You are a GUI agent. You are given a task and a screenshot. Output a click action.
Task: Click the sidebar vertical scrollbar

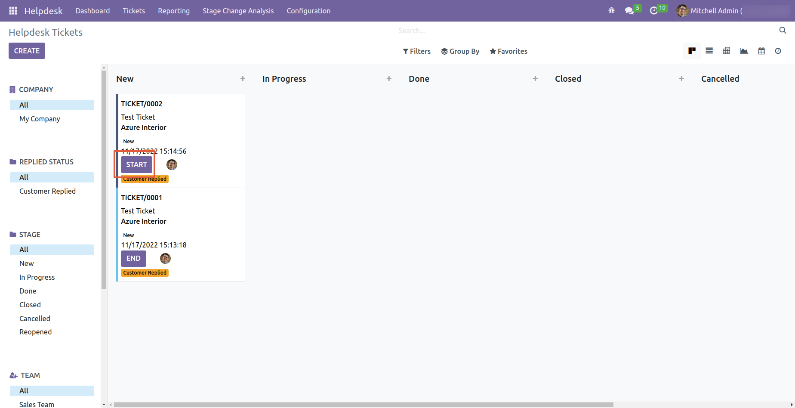[x=104, y=179]
